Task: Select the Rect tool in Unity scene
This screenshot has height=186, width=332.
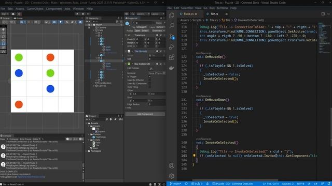Action: tap(4, 44)
